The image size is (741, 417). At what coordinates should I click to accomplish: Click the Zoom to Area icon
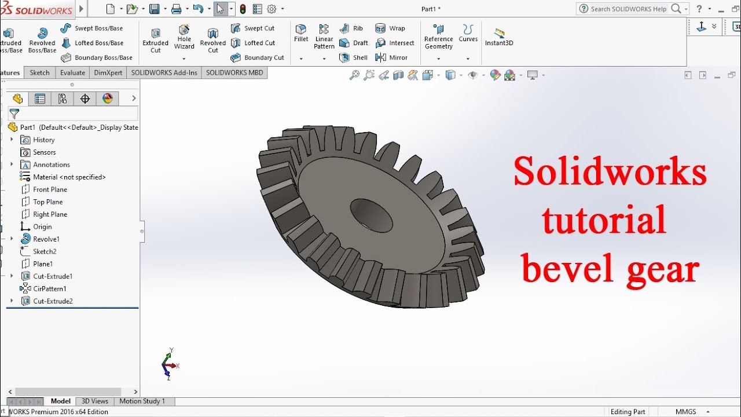(x=369, y=75)
